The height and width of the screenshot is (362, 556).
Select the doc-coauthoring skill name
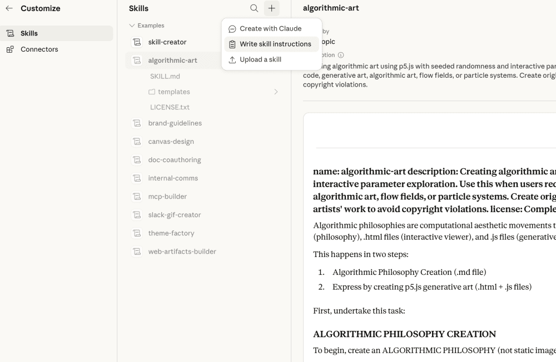click(175, 160)
